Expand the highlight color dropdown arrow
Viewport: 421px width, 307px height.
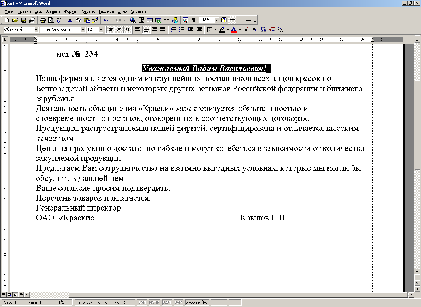point(228,30)
